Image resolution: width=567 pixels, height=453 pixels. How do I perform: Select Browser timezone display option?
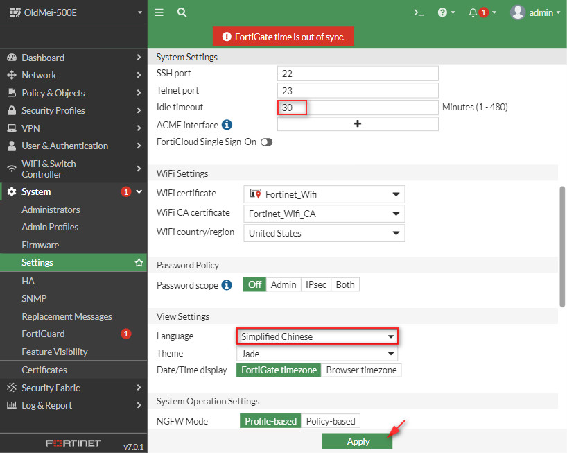coord(361,370)
